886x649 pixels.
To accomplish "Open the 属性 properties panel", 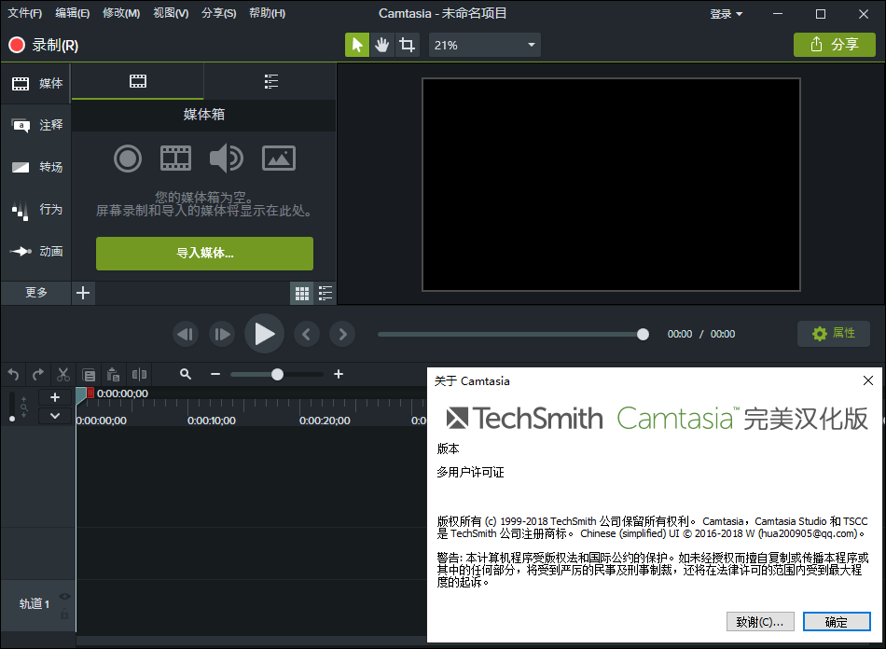I will coord(834,333).
